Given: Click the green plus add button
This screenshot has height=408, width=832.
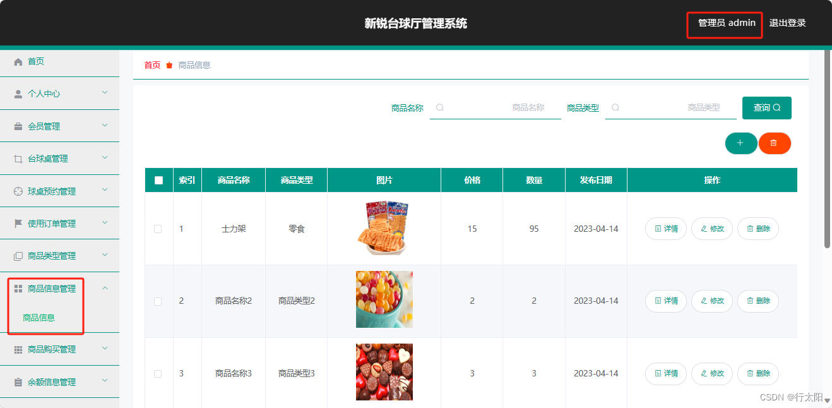Looking at the screenshot, I should coord(740,143).
